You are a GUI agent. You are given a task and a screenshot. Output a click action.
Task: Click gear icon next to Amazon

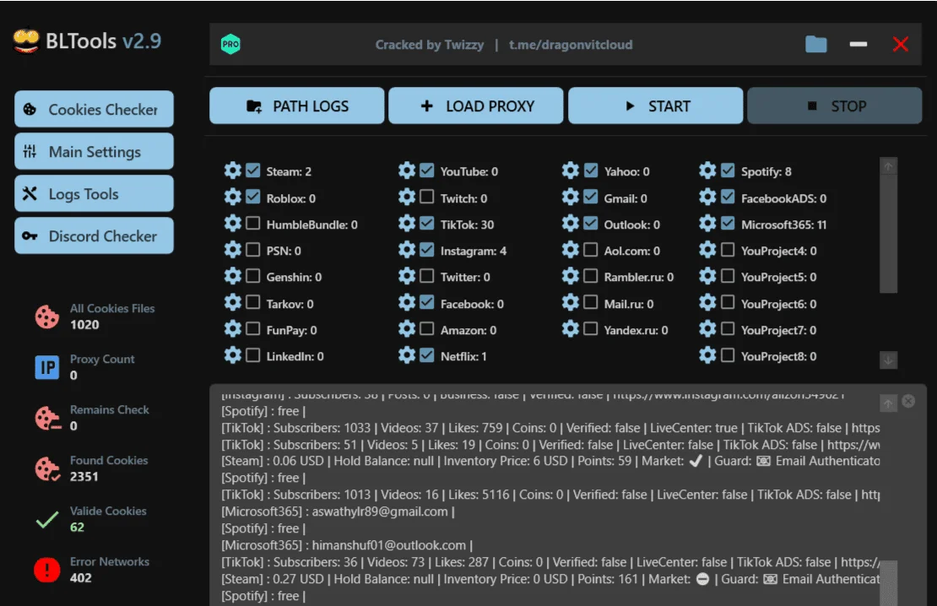pyautogui.click(x=407, y=329)
